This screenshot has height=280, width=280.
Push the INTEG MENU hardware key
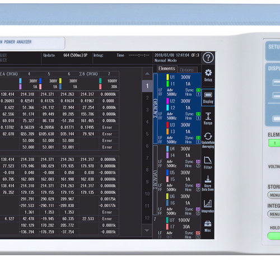pyautogui.click(x=274, y=214)
